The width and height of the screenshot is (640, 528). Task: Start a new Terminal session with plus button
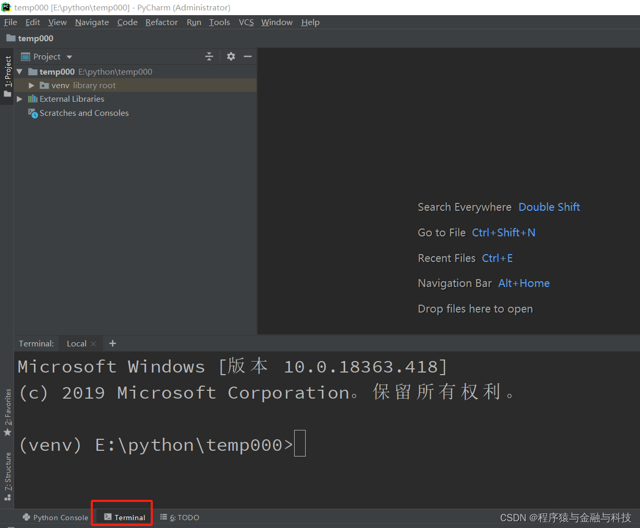(x=112, y=343)
